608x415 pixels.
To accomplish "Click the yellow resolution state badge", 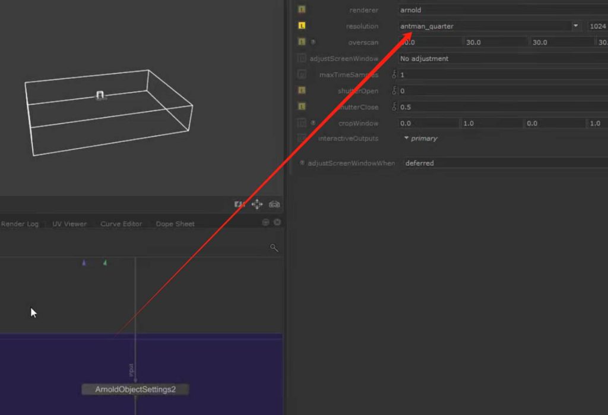I will click(302, 26).
